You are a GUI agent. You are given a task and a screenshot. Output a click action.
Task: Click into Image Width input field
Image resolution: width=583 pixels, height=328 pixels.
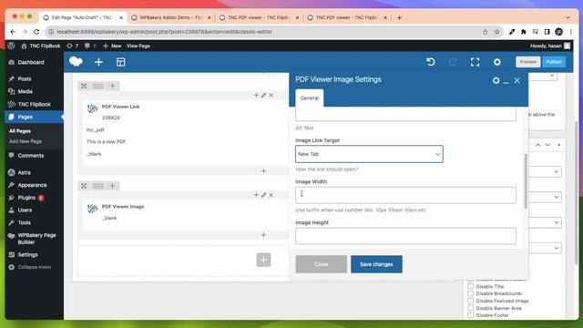click(405, 195)
